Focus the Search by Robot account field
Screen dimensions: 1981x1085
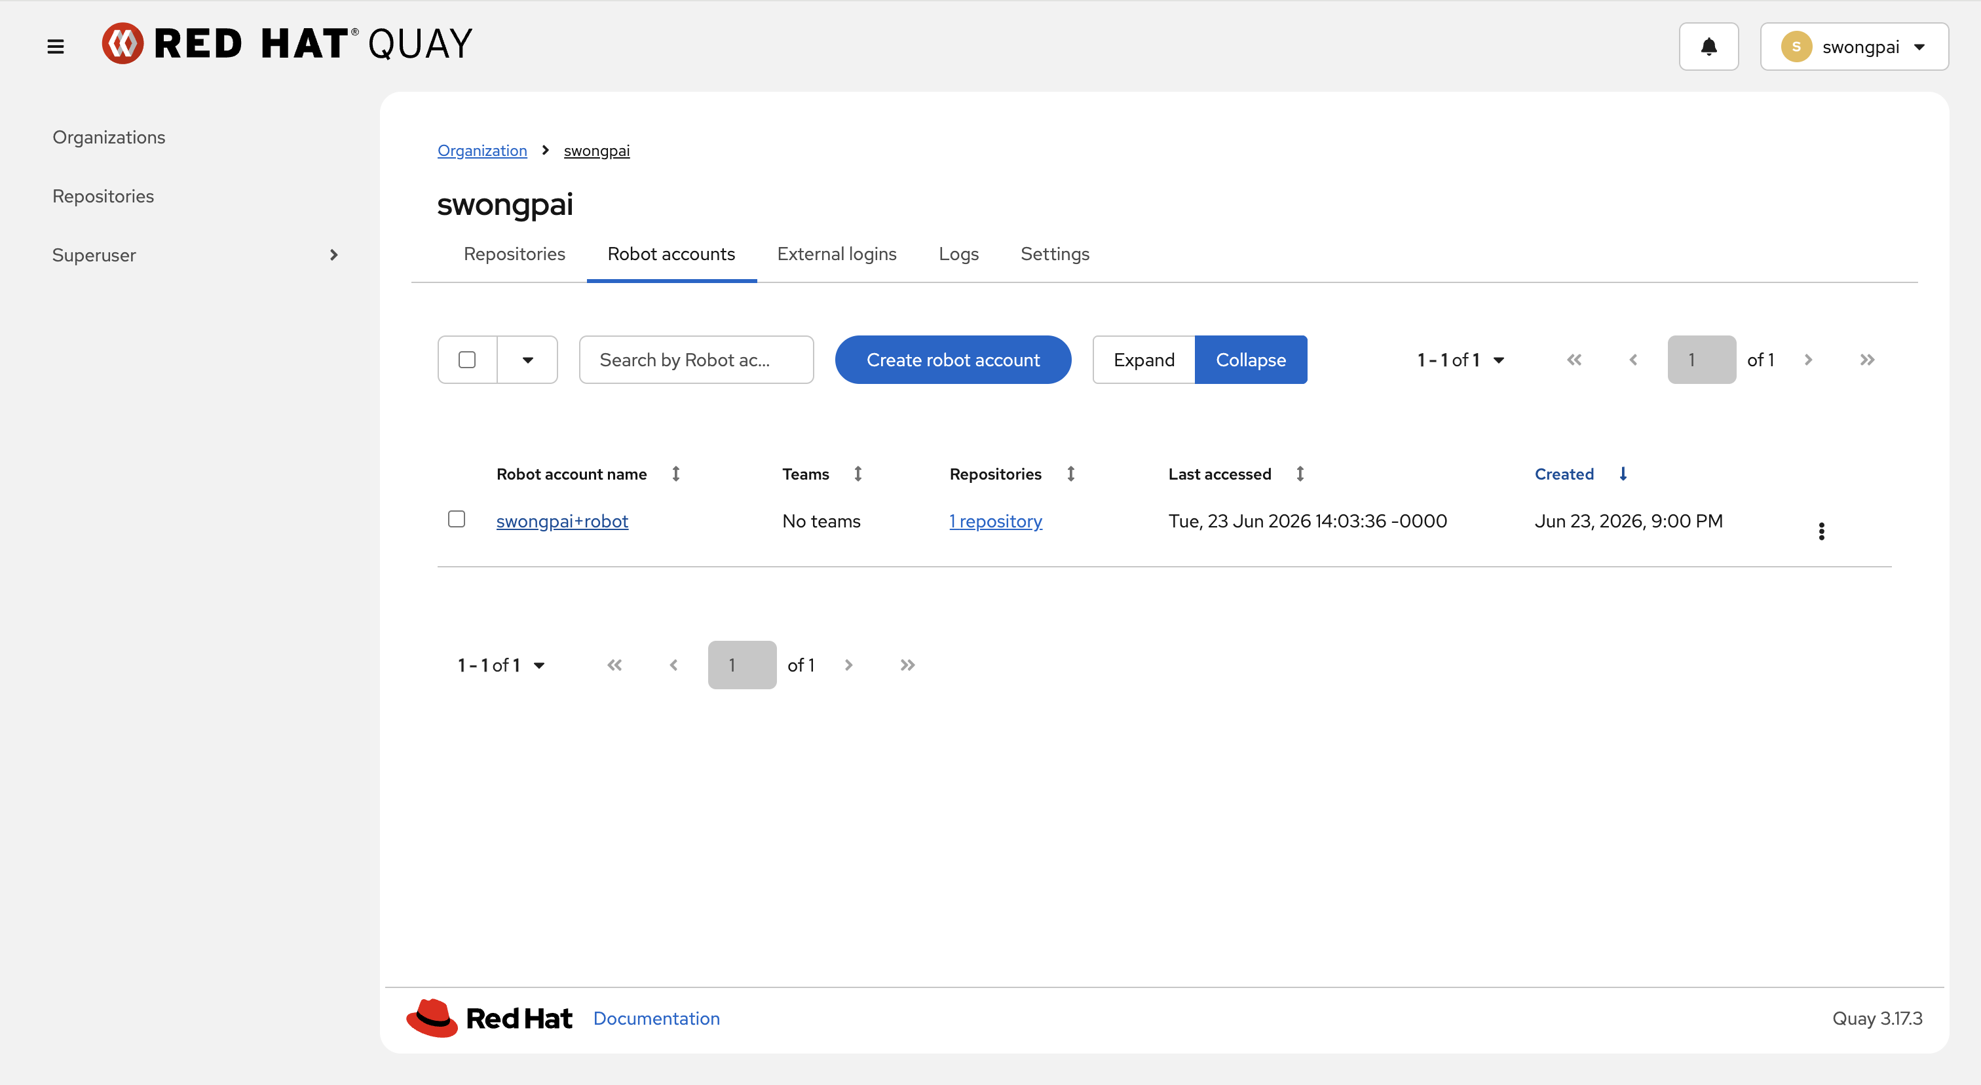696,360
